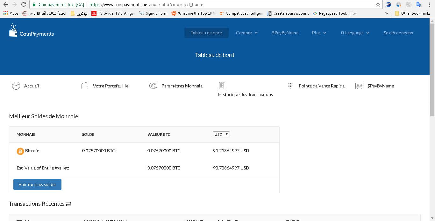Open the Language selector dropdown
Viewport: 435px width, 221px height.
pos(355,33)
